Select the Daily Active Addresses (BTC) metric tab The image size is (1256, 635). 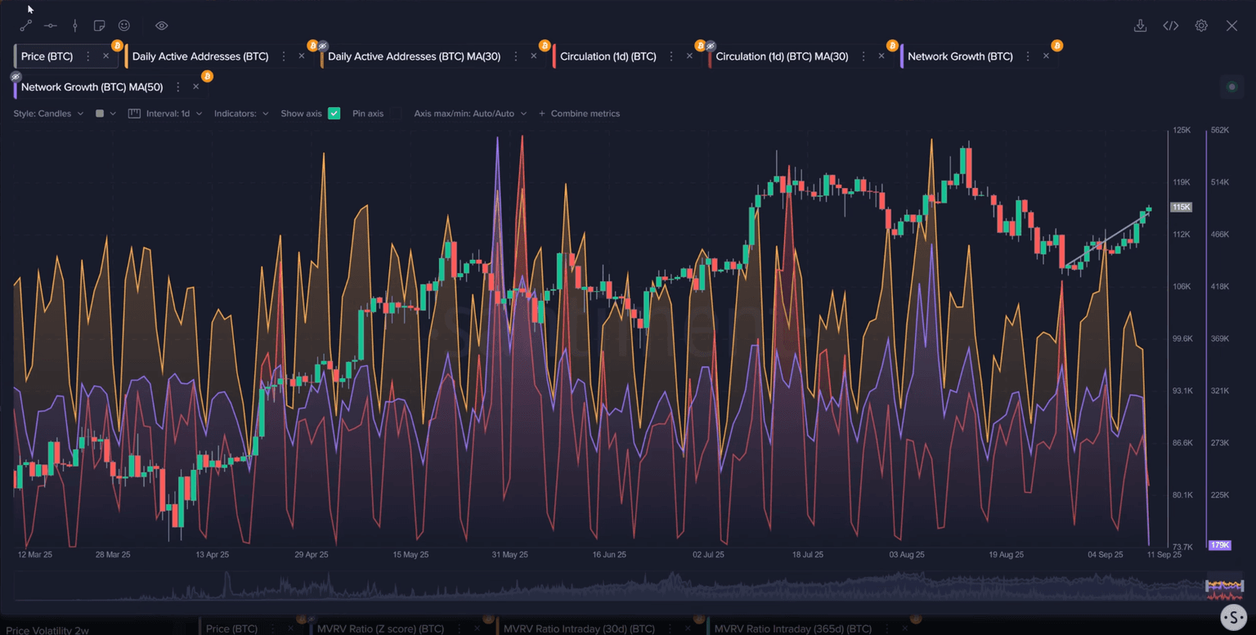[200, 56]
